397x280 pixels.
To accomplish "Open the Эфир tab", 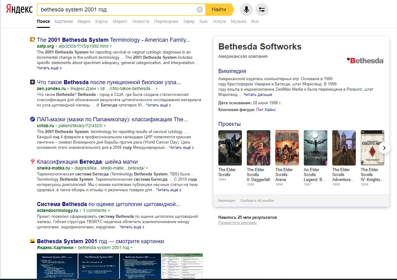I will point(189,21).
